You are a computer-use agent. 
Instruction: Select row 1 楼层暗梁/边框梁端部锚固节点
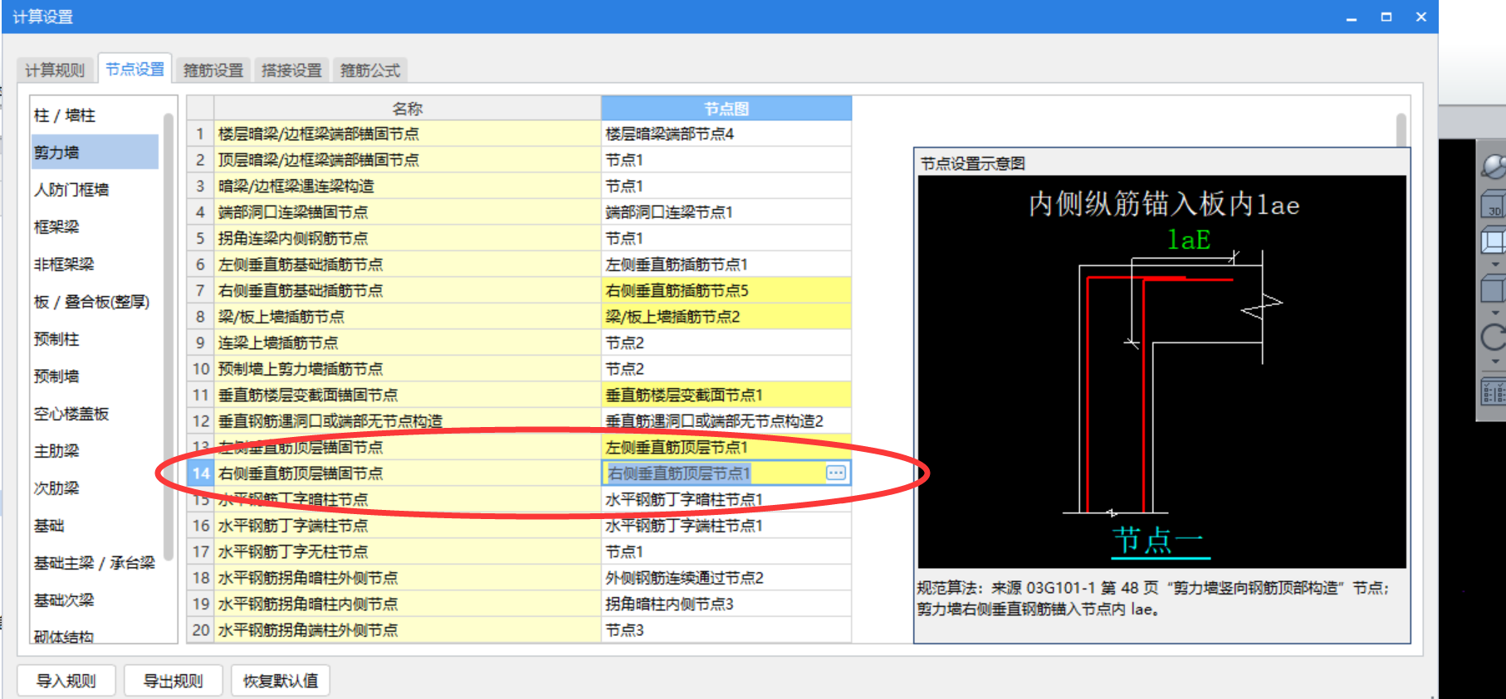click(x=408, y=134)
